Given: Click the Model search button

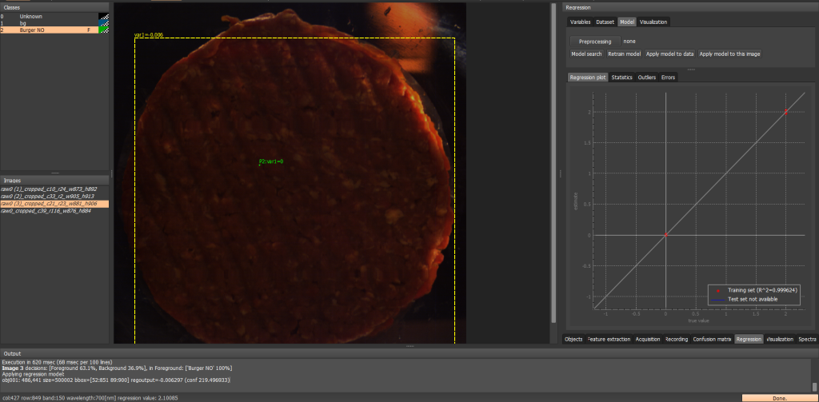Looking at the screenshot, I should click(586, 54).
